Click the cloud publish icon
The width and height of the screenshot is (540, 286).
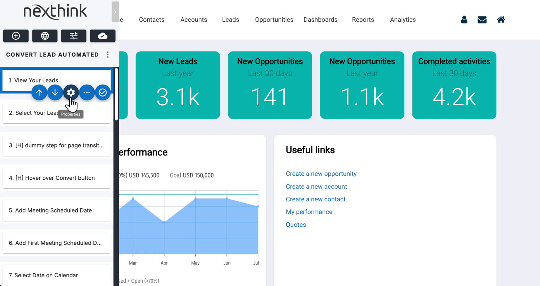coord(103,36)
